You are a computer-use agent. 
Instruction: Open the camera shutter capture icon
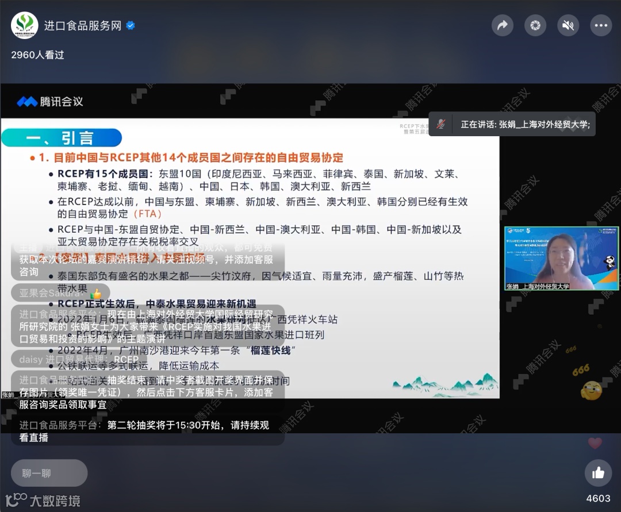[x=535, y=25]
